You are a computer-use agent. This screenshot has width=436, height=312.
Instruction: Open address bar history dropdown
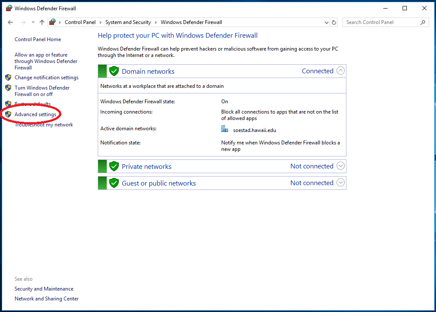coord(326,23)
